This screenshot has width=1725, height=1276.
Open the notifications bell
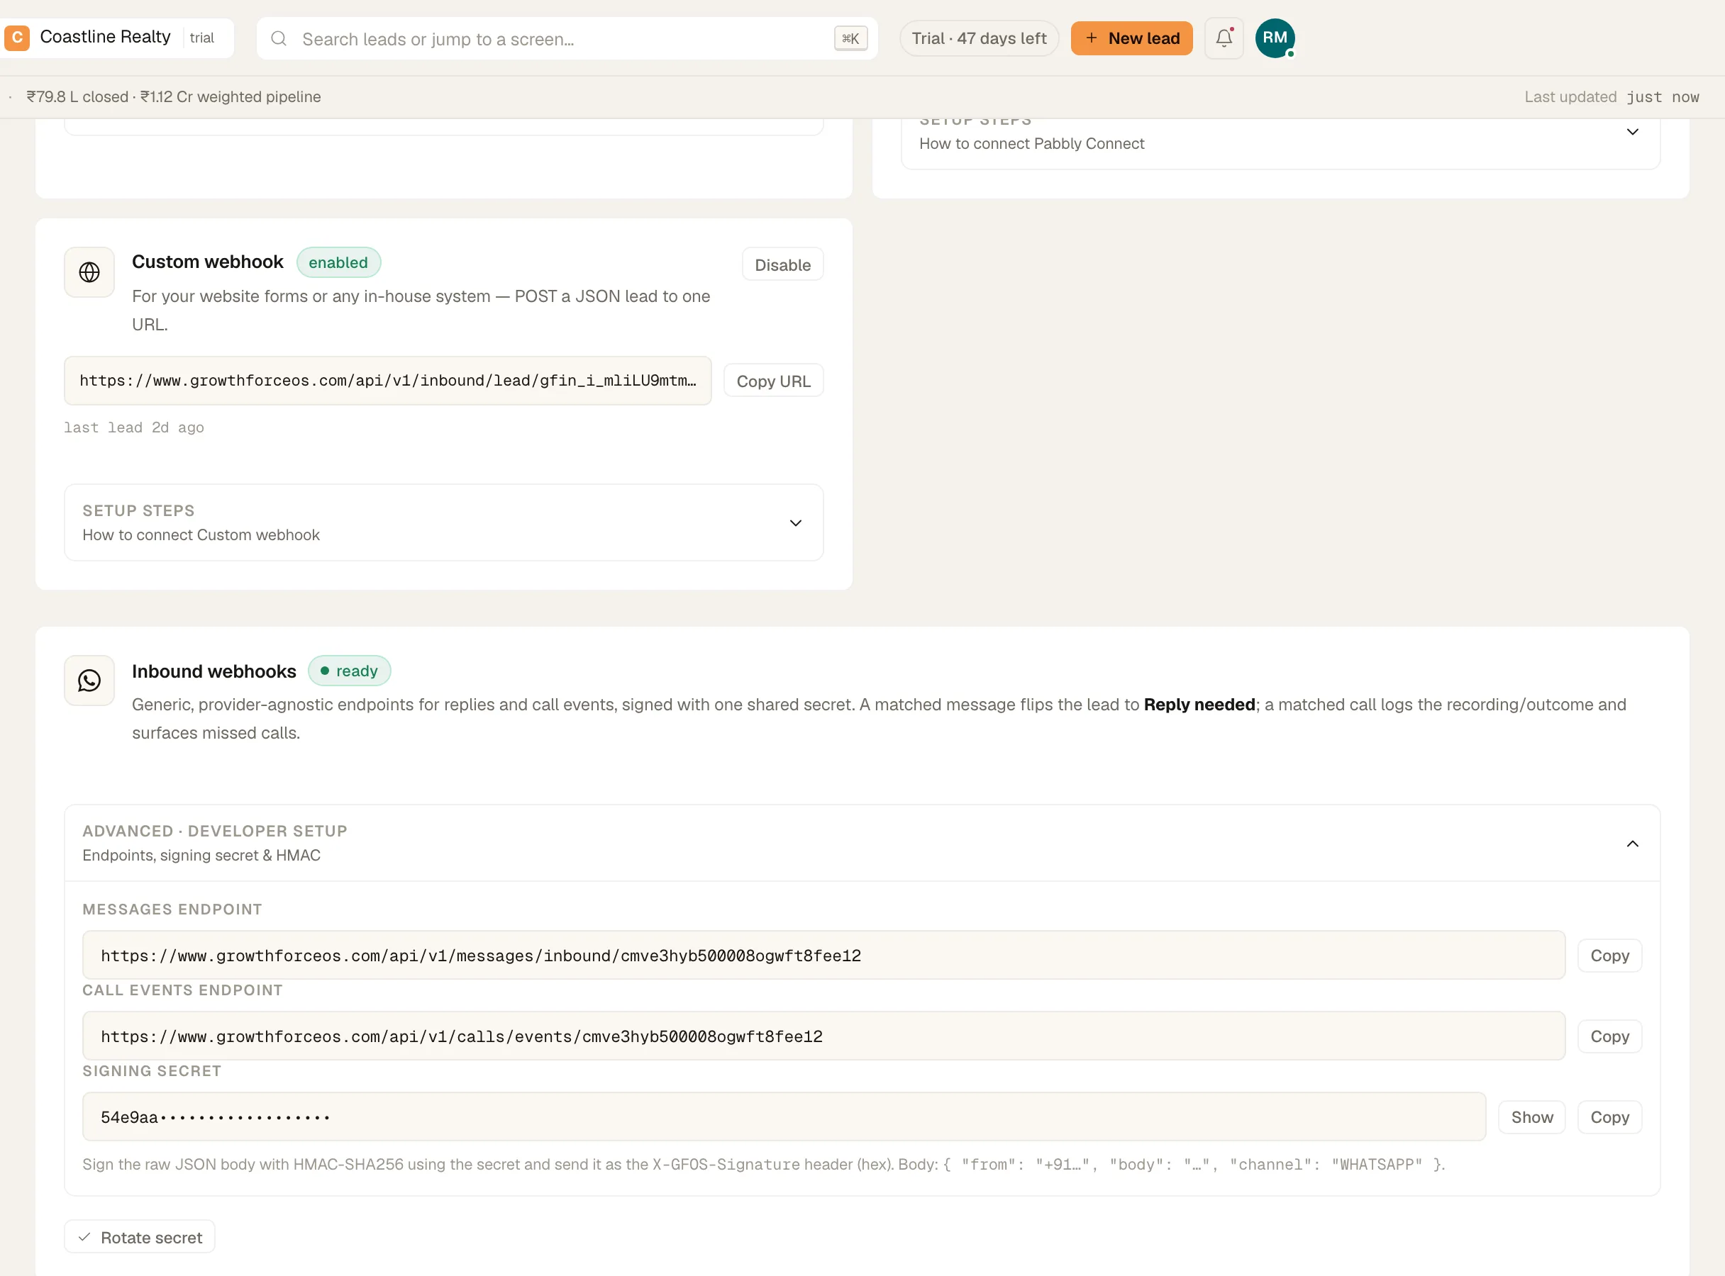point(1224,38)
